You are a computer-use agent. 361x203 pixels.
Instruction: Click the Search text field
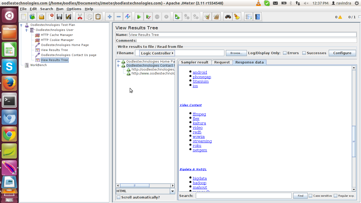(x=244, y=196)
